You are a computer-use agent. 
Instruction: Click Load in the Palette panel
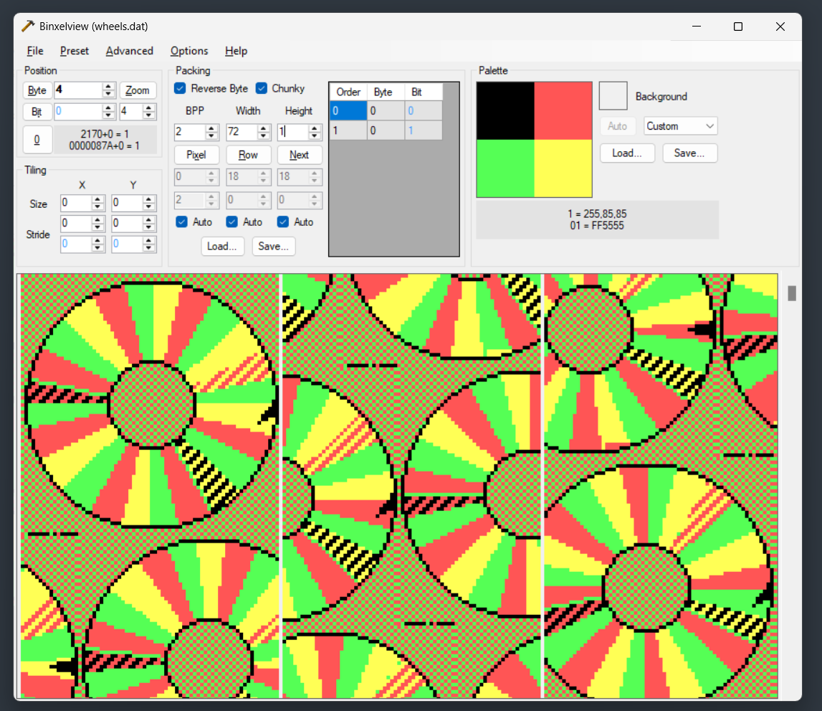click(627, 153)
